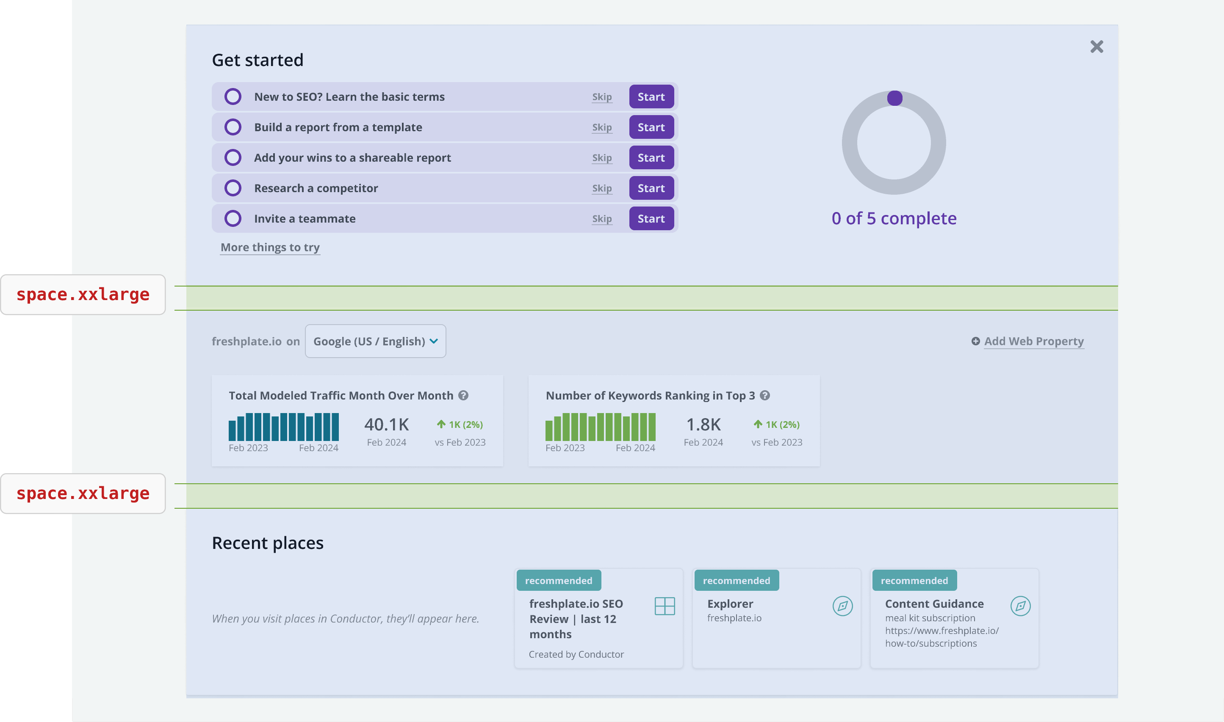The height and width of the screenshot is (722, 1224).
Task: Click Add Web Property link
Action: point(1034,341)
